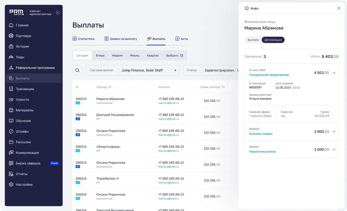Select the Квартал period filter
The width and height of the screenshot is (347, 211).
153,55
